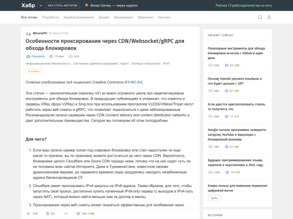Open Почему OpenAI уволило Альтмана article

coord(235,81)
